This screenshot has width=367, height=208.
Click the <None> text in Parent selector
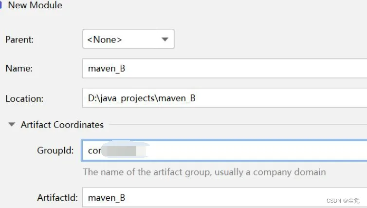105,39
